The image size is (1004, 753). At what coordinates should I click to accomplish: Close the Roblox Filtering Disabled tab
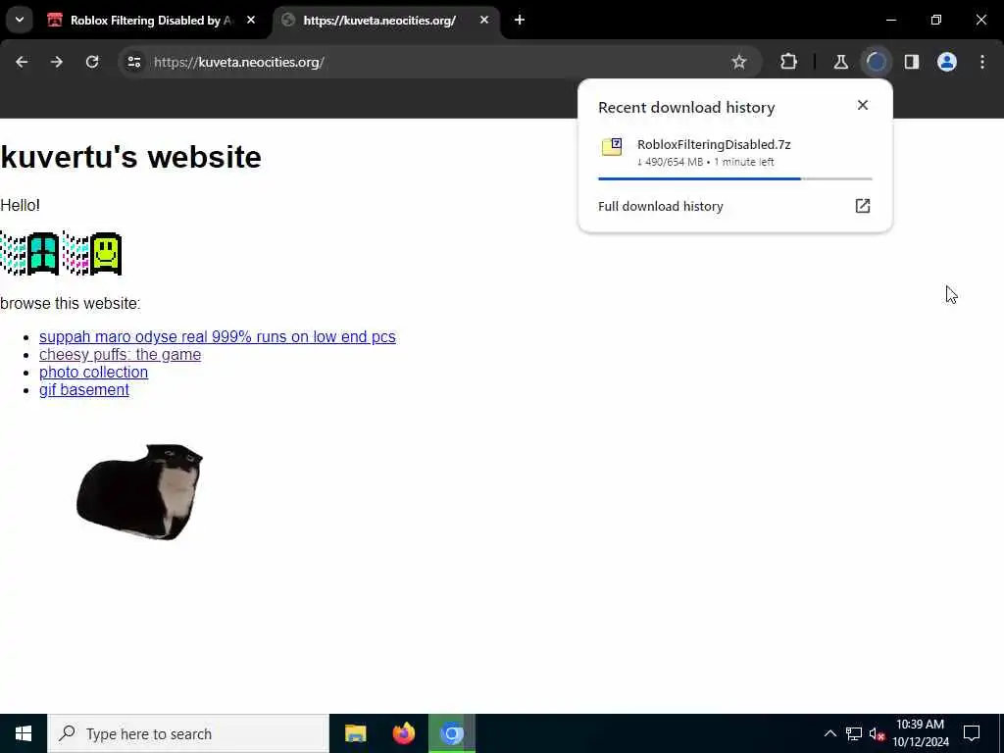(251, 21)
